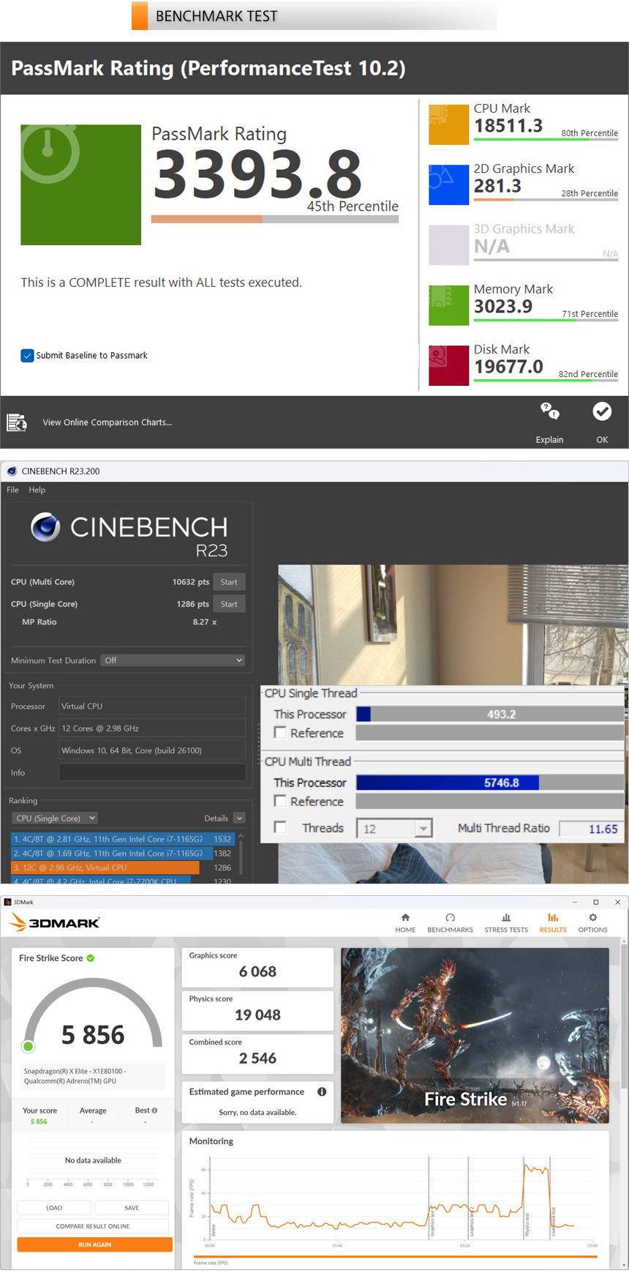This screenshot has width=629, height=1273.
Task: Open the Threads count combo box
Action: tap(394, 829)
